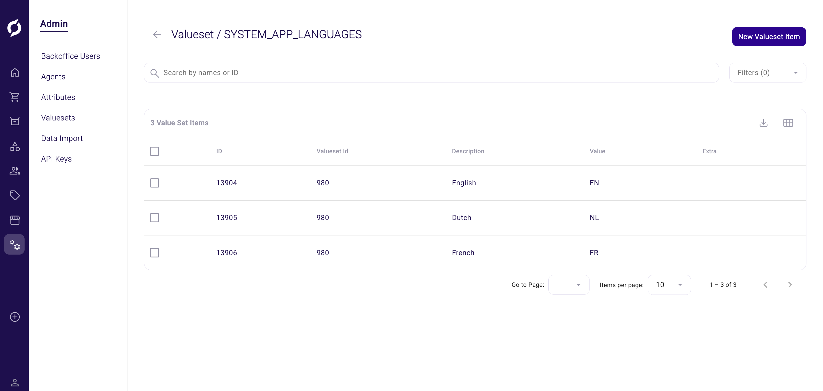Open the table column layout icon
823x391 pixels.
(788, 123)
